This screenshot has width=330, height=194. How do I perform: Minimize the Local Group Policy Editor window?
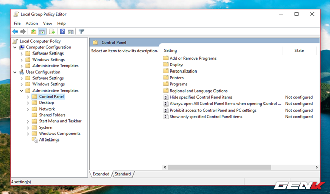[x=281, y=14]
